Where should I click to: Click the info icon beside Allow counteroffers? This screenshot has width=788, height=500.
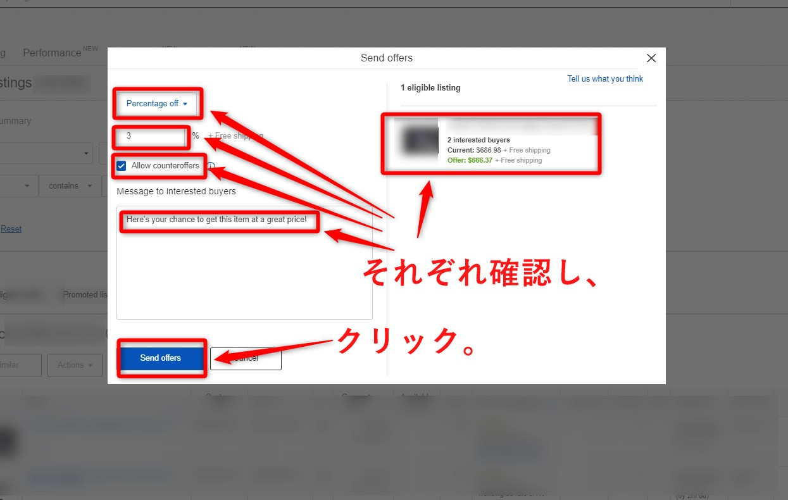pyautogui.click(x=211, y=166)
